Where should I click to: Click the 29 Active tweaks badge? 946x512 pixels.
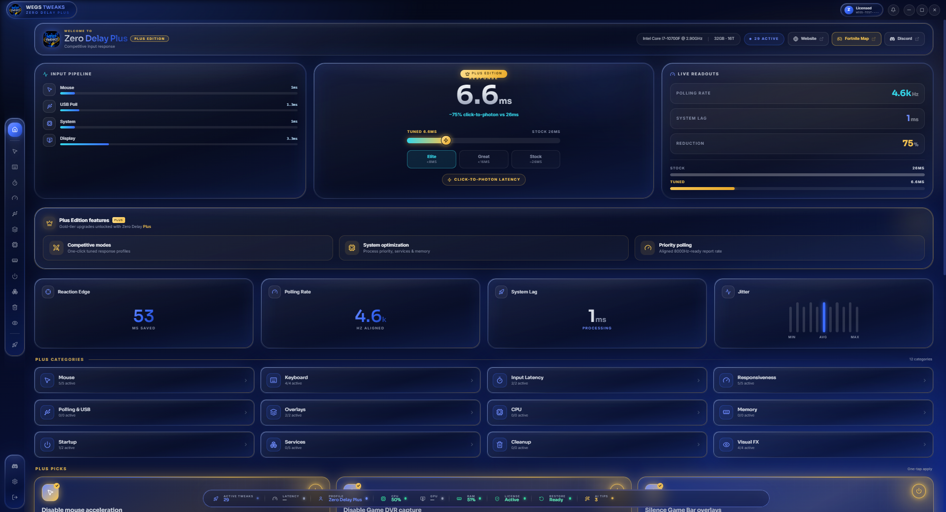(764, 39)
